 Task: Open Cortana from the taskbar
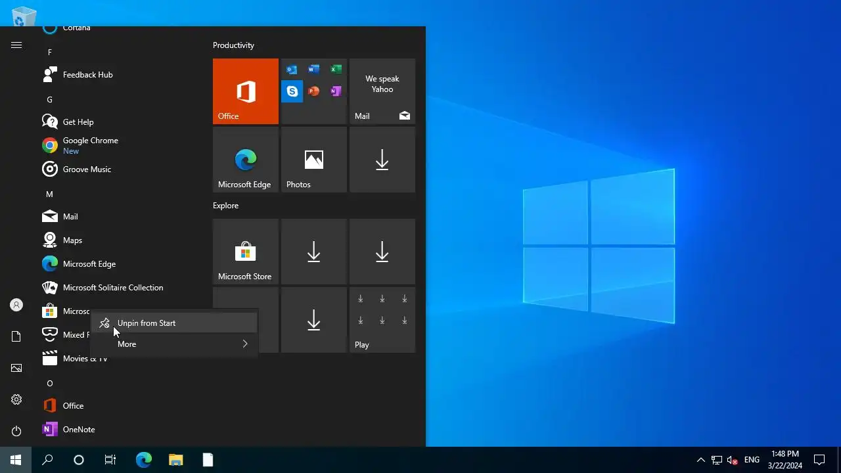[79, 460]
